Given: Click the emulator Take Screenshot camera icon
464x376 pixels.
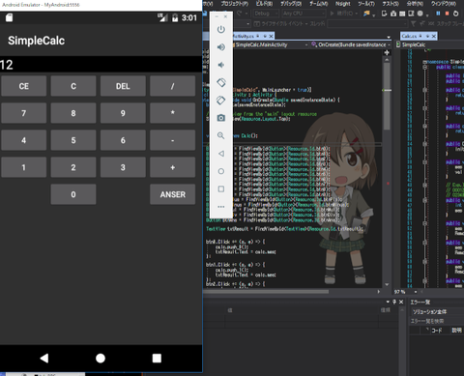Looking at the screenshot, I should (221, 118).
